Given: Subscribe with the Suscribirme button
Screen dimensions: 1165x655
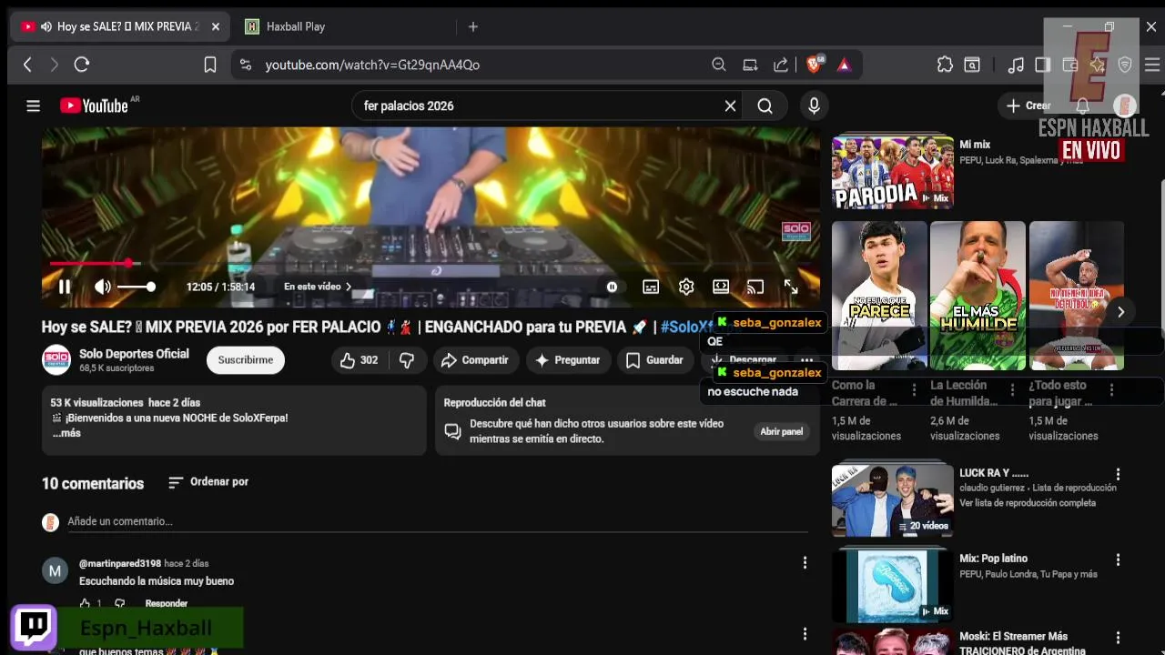Looking at the screenshot, I should [x=246, y=360].
